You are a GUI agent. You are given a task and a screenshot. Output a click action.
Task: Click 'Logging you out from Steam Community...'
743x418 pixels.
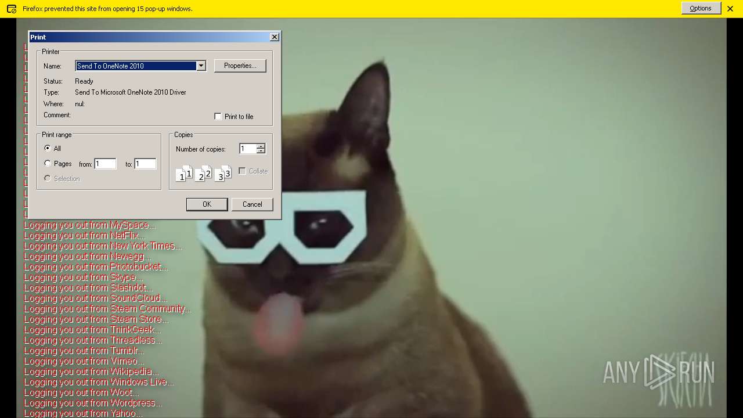(107, 309)
